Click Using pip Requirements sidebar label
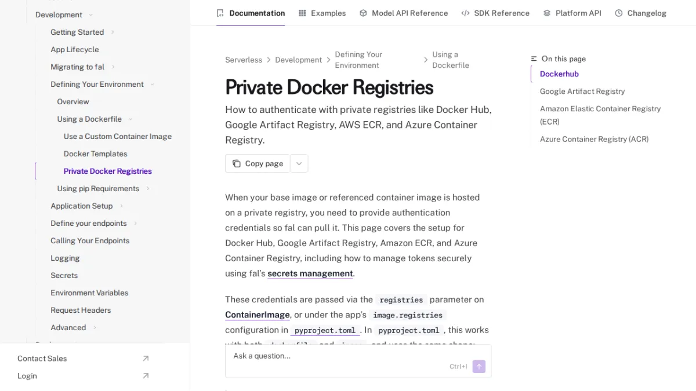 pos(98,188)
